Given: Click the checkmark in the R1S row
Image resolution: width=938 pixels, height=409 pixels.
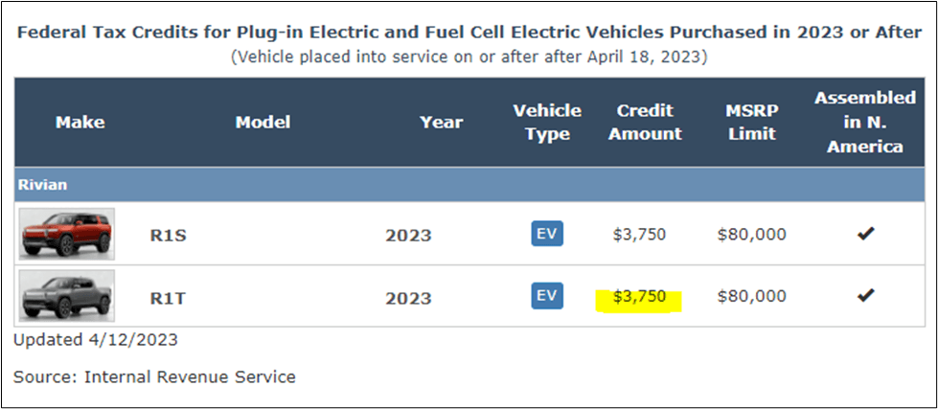Looking at the screenshot, I should (865, 234).
